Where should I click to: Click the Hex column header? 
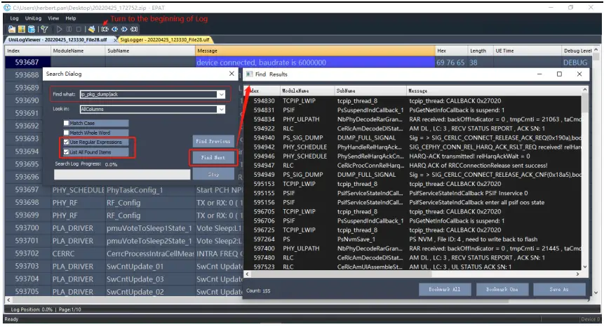pyautogui.click(x=451, y=51)
